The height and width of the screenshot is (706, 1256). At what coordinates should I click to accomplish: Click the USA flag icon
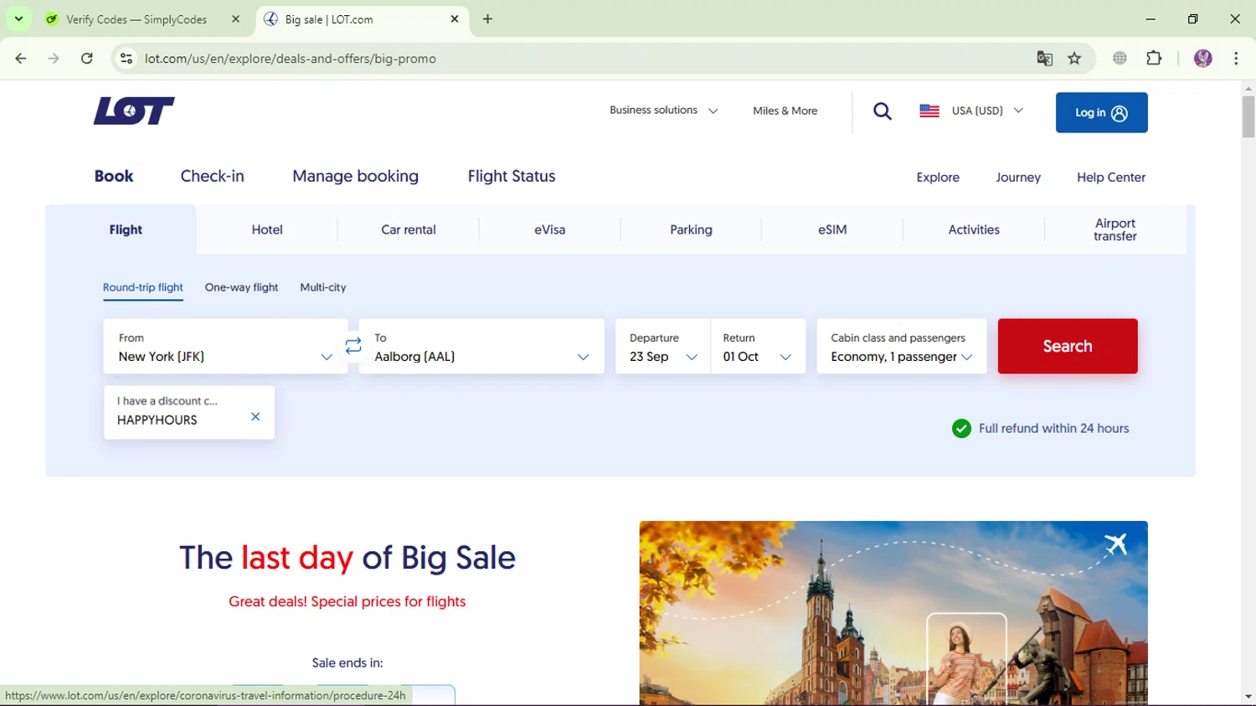pos(929,111)
